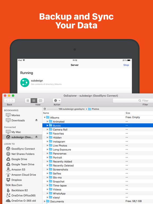Image resolution: width=153 pixels, height=204 pixels.
Task: Tap the subdesign green sync icon
Action: click(25, 83)
